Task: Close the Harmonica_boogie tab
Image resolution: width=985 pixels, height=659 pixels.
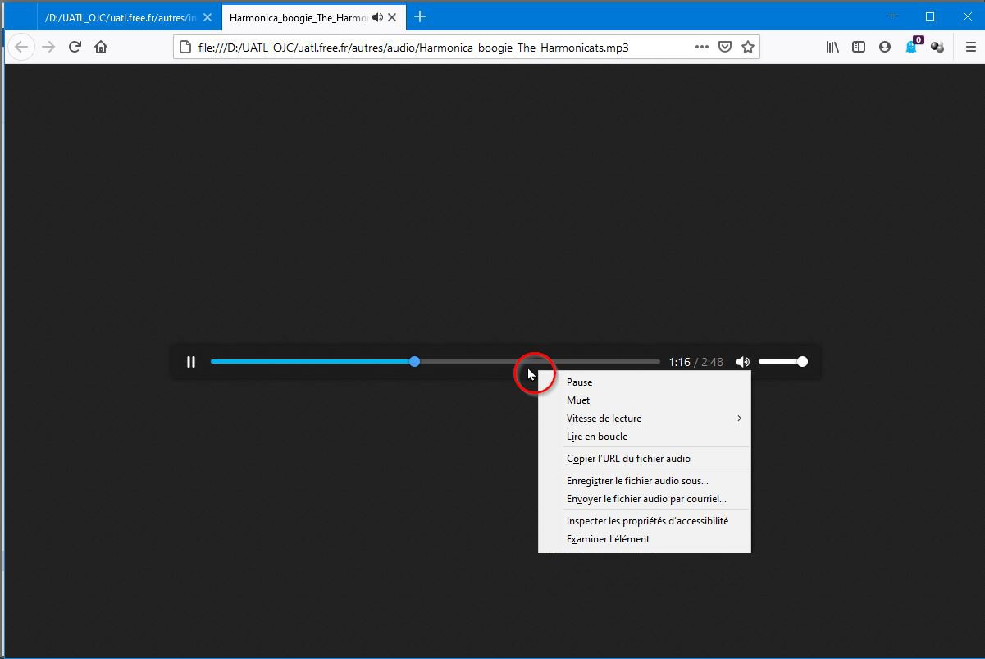Action: (x=392, y=17)
